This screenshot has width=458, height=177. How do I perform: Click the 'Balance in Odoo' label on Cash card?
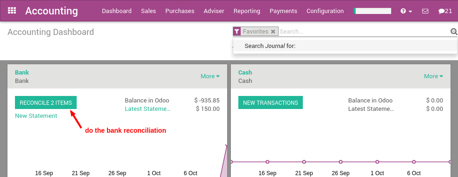[x=370, y=101]
